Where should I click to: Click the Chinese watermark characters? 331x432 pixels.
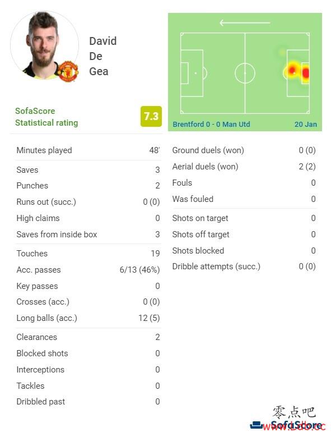294,412
